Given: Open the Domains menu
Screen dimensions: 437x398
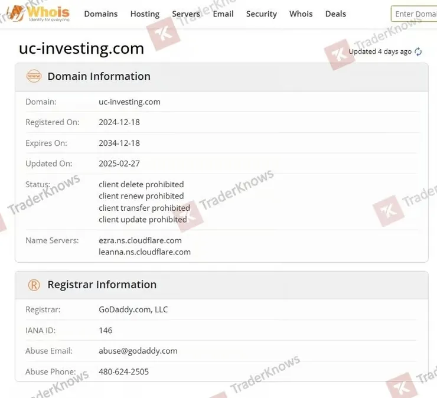Looking at the screenshot, I should 101,14.
